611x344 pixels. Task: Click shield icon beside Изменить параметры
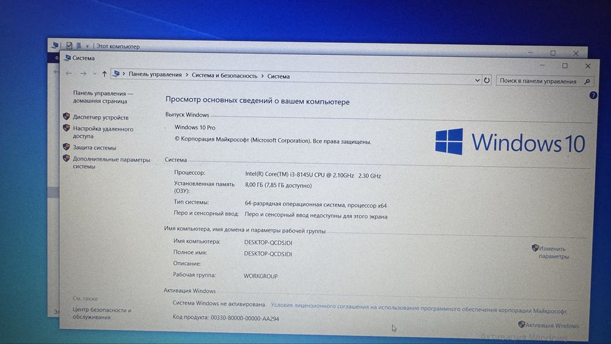point(535,248)
